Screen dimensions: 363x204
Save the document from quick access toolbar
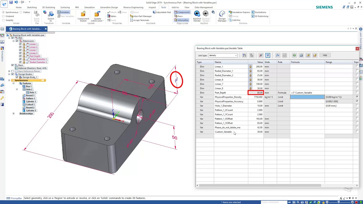point(11,2)
